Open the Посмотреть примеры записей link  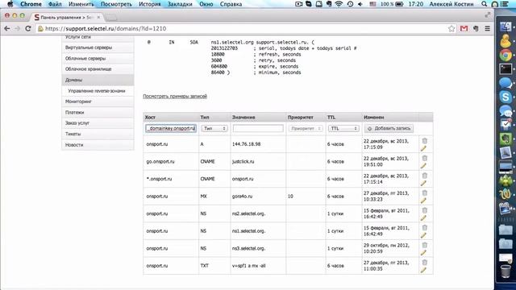[x=175, y=97]
